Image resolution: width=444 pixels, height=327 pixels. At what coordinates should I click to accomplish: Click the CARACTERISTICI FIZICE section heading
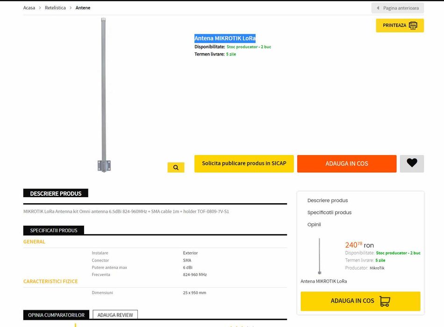(50, 281)
